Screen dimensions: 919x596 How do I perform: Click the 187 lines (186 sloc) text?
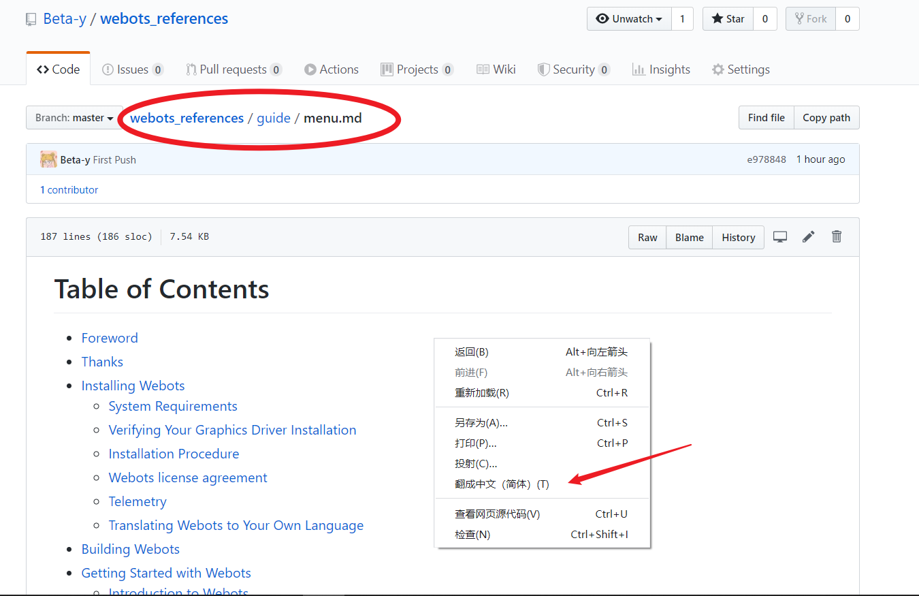96,237
